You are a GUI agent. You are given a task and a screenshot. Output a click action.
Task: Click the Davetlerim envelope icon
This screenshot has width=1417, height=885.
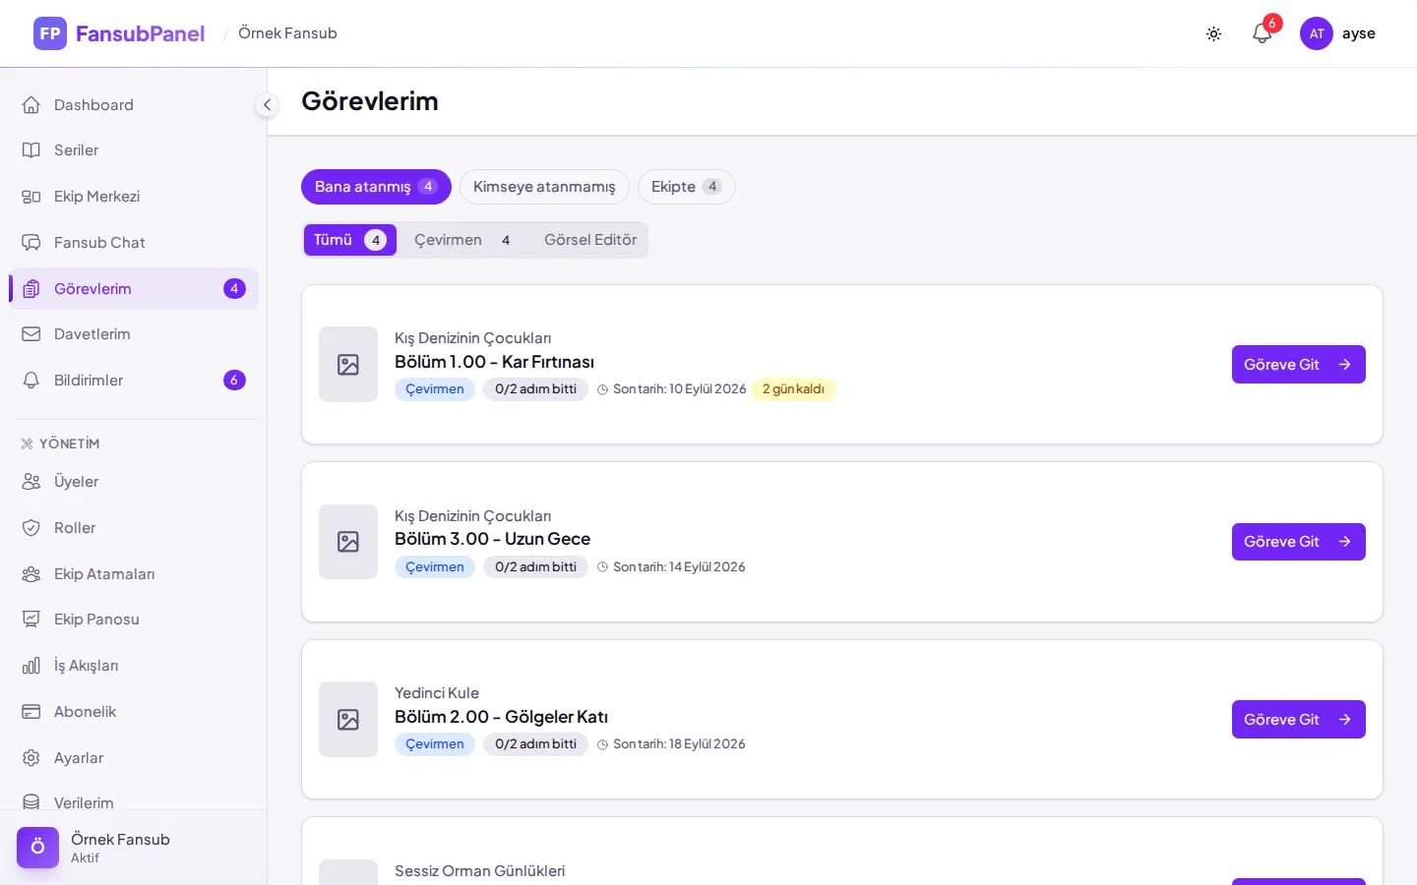[31, 334]
